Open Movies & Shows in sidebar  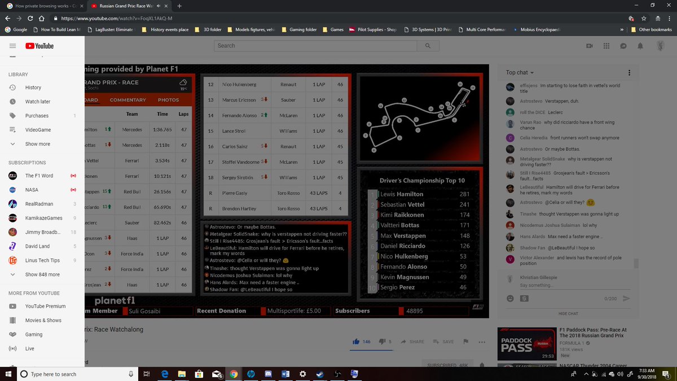42,320
